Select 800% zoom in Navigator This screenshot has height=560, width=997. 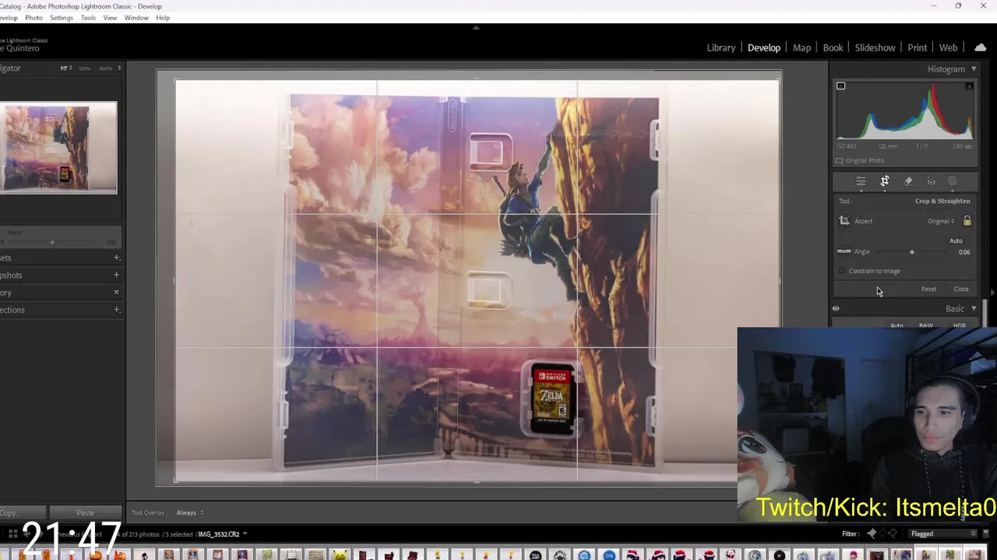coord(105,68)
